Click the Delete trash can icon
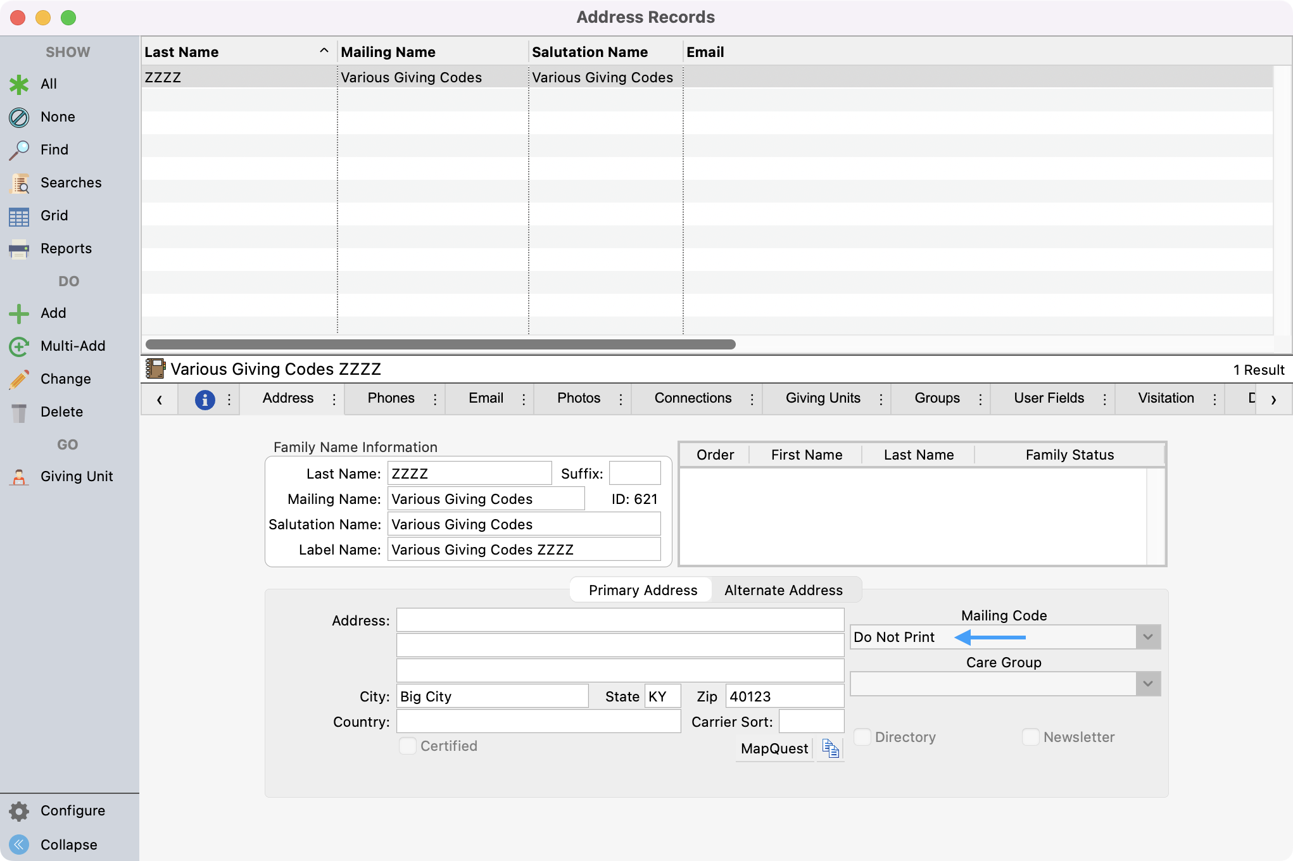The image size is (1293, 861). (x=19, y=413)
